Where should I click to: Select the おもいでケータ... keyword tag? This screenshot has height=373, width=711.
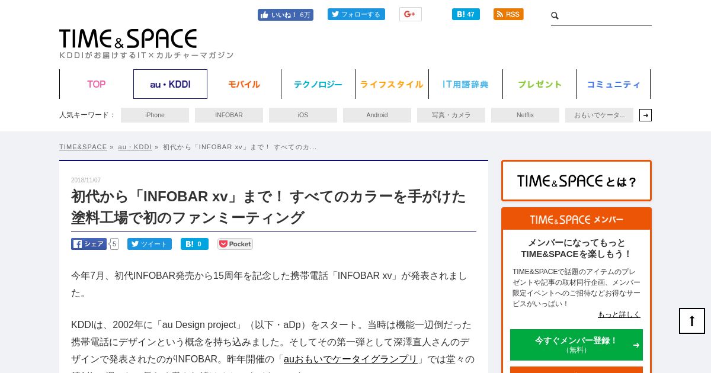click(x=599, y=115)
